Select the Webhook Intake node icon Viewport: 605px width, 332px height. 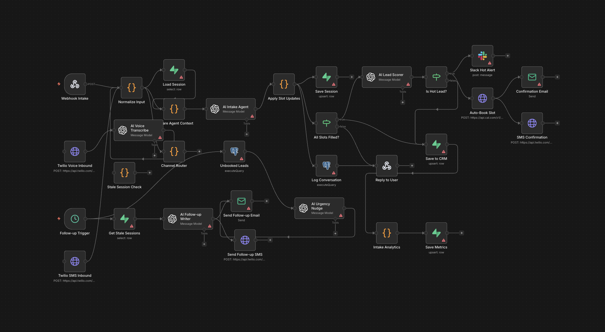pos(75,84)
